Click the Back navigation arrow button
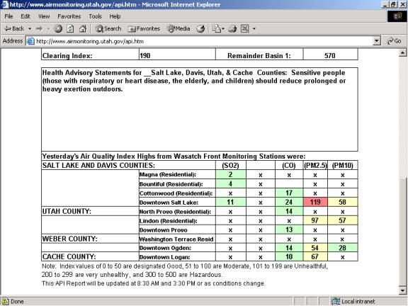Viewport: 408px width, 306px height. point(15,28)
